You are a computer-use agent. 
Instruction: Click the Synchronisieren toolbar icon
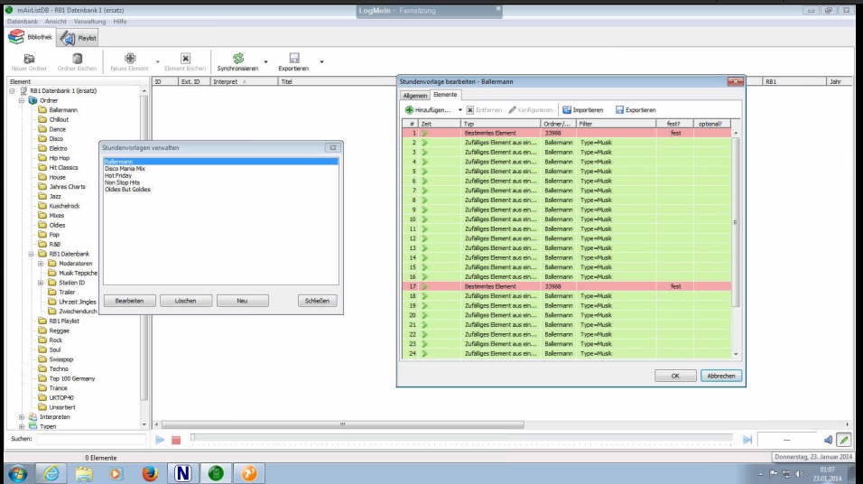tap(237, 58)
